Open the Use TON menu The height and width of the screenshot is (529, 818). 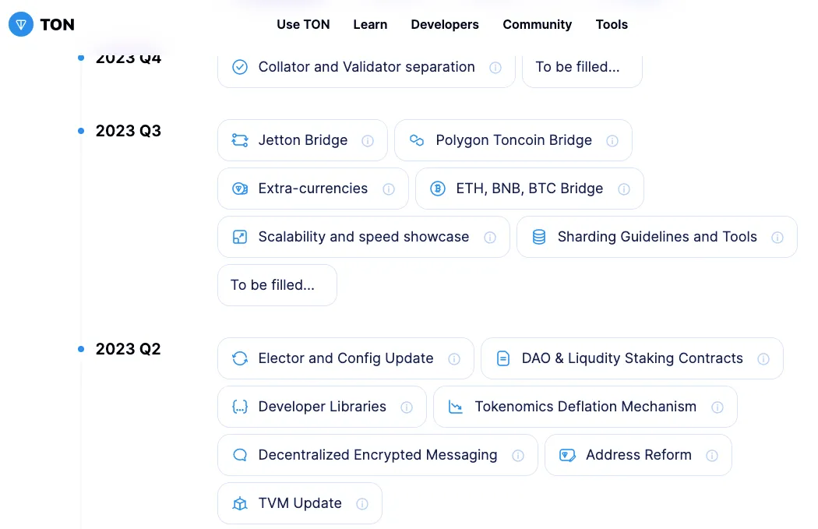[x=303, y=24]
